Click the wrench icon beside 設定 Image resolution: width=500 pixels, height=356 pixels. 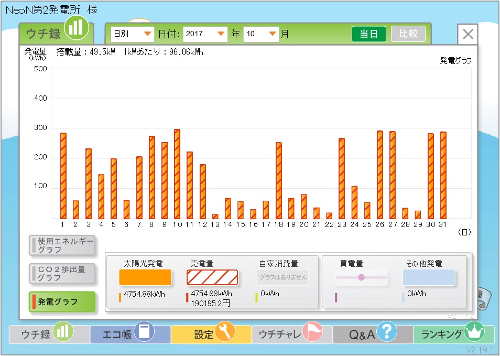click(225, 331)
